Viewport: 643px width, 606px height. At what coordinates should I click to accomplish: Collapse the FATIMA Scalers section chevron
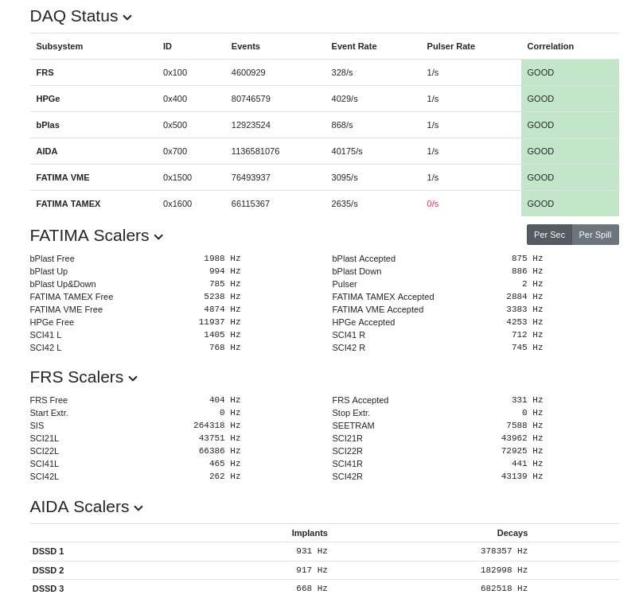click(x=158, y=237)
